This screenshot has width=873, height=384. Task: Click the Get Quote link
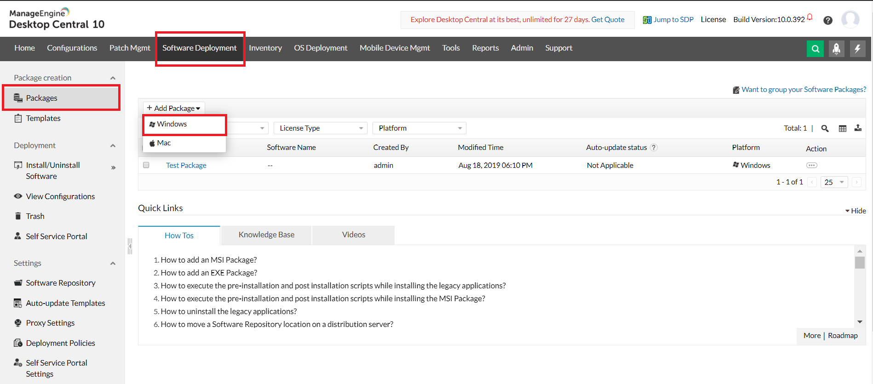pos(608,19)
